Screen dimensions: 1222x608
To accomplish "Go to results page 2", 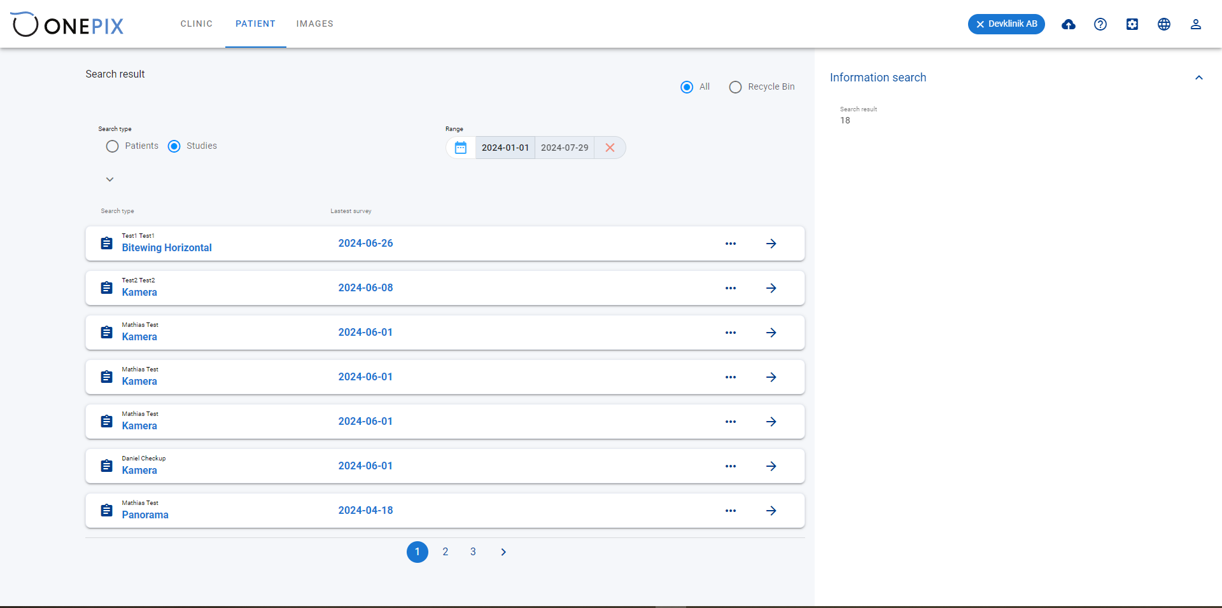I will (x=446, y=552).
